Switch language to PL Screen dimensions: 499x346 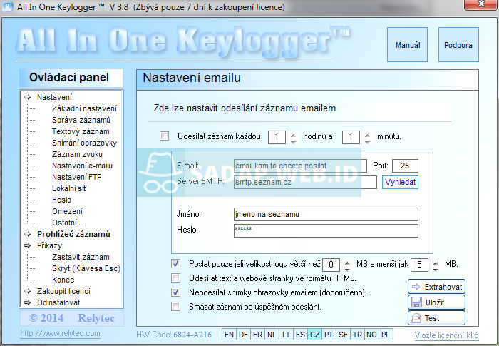[x=386, y=335]
